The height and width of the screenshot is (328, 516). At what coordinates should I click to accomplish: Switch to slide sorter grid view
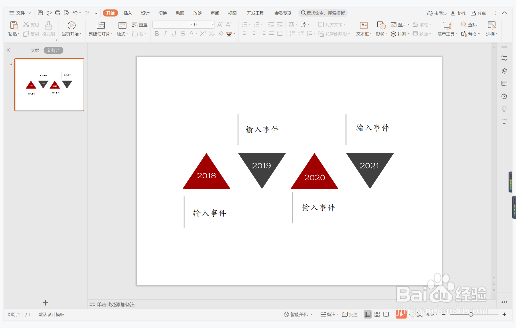point(377,314)
